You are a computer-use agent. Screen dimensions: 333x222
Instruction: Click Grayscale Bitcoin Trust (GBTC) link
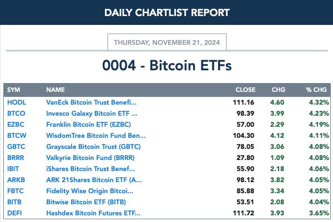click(x=93, y=147)
